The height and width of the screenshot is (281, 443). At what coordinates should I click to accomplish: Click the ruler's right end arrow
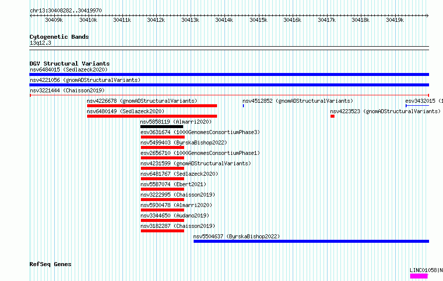(x=428, y=15)
